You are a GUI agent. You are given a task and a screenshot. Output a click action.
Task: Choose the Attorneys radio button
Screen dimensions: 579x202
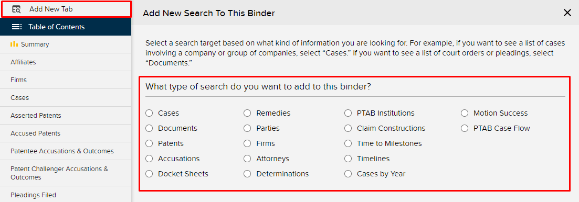point(247,159)
